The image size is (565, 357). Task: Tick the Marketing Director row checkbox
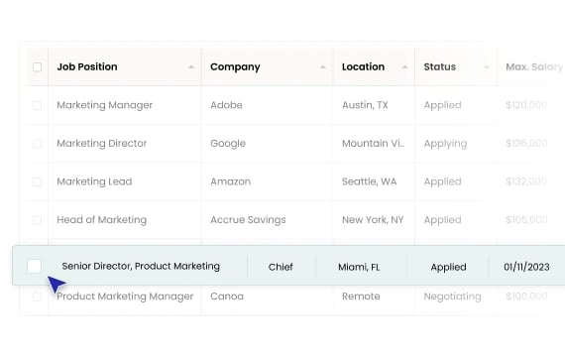pos(37,144)
